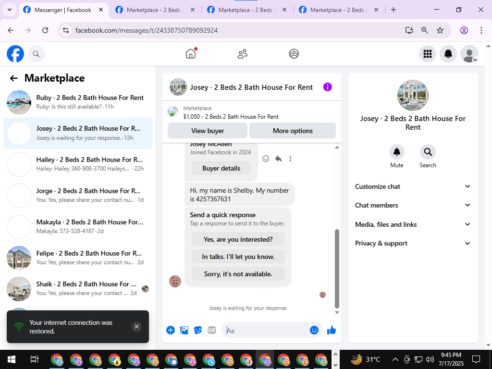Switch to the last Marketplace browser tab
492x369 pixels.
(x=339, y=10)
